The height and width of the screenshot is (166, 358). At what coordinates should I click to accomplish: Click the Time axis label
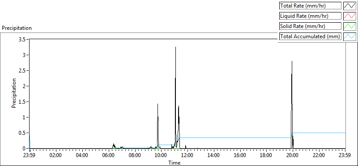(x=175, y=163)
